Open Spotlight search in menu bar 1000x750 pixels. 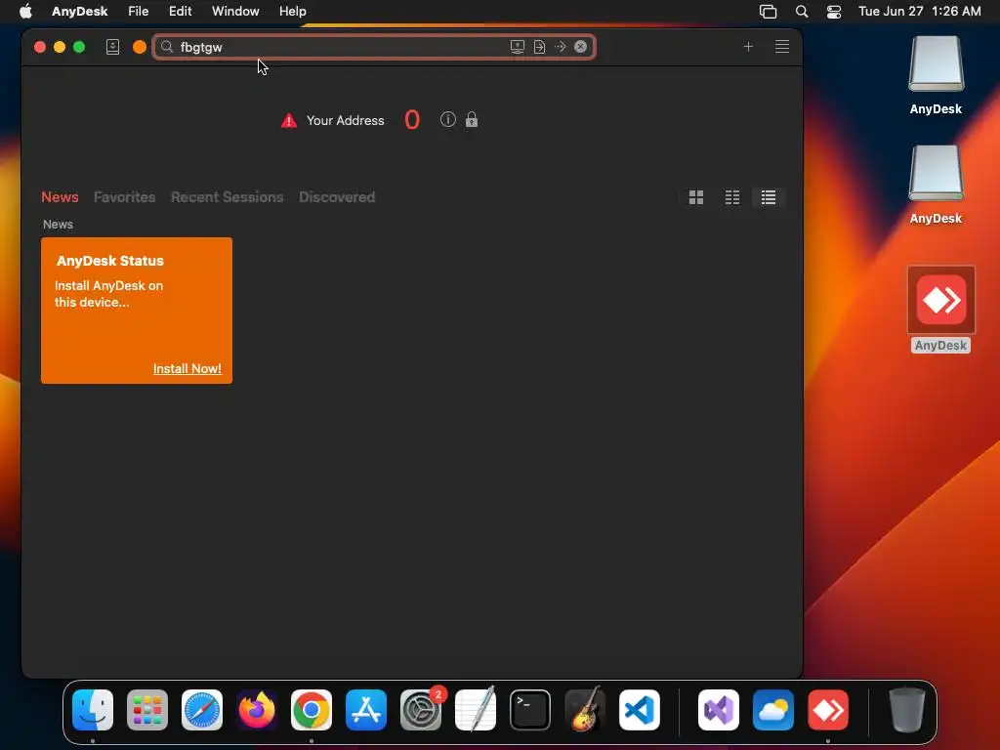coord(802,12)
